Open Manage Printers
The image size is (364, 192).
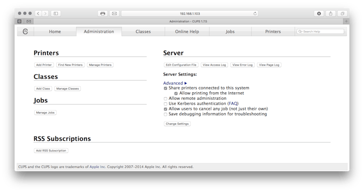point(100,65)
